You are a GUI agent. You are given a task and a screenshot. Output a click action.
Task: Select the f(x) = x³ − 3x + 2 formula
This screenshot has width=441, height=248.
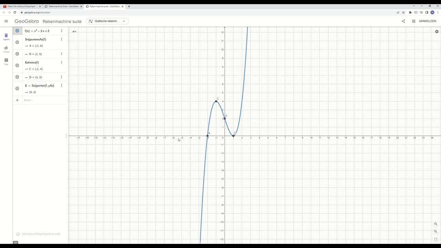pos(37,31)
